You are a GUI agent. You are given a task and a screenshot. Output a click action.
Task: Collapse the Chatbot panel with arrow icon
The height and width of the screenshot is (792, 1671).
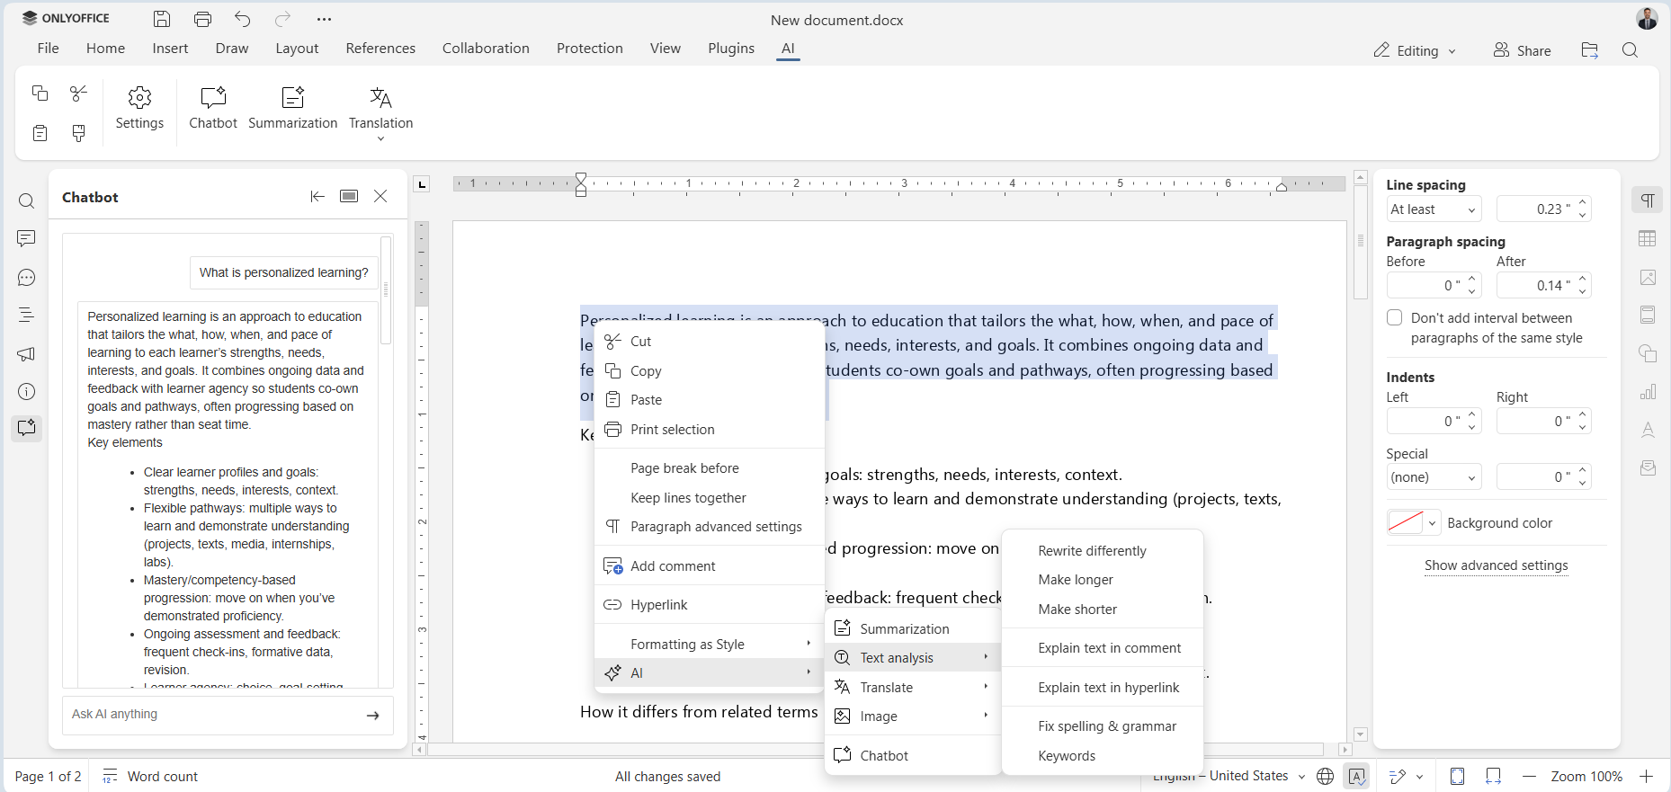pyautogui.click(x=317, y=196)
